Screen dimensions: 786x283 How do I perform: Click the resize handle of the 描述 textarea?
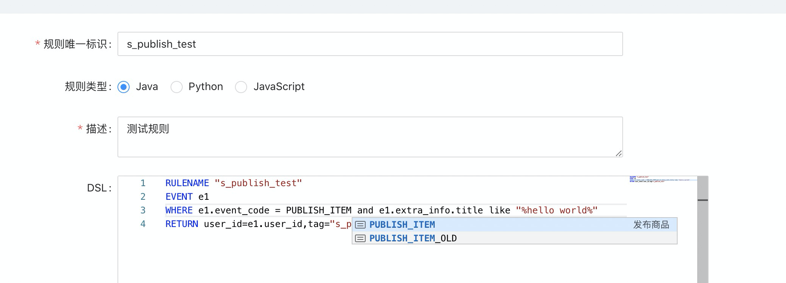coord(618,153)
